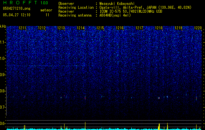Click the 1214 time marker
Screen dimensions: 205x130
coord(81,28)
